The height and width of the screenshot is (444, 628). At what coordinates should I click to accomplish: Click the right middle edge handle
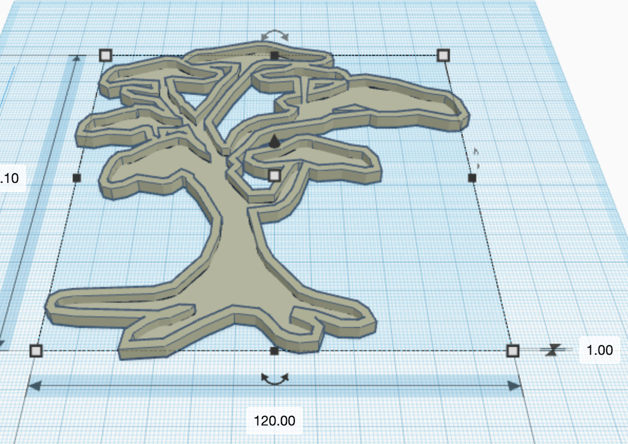pos(472,178)
